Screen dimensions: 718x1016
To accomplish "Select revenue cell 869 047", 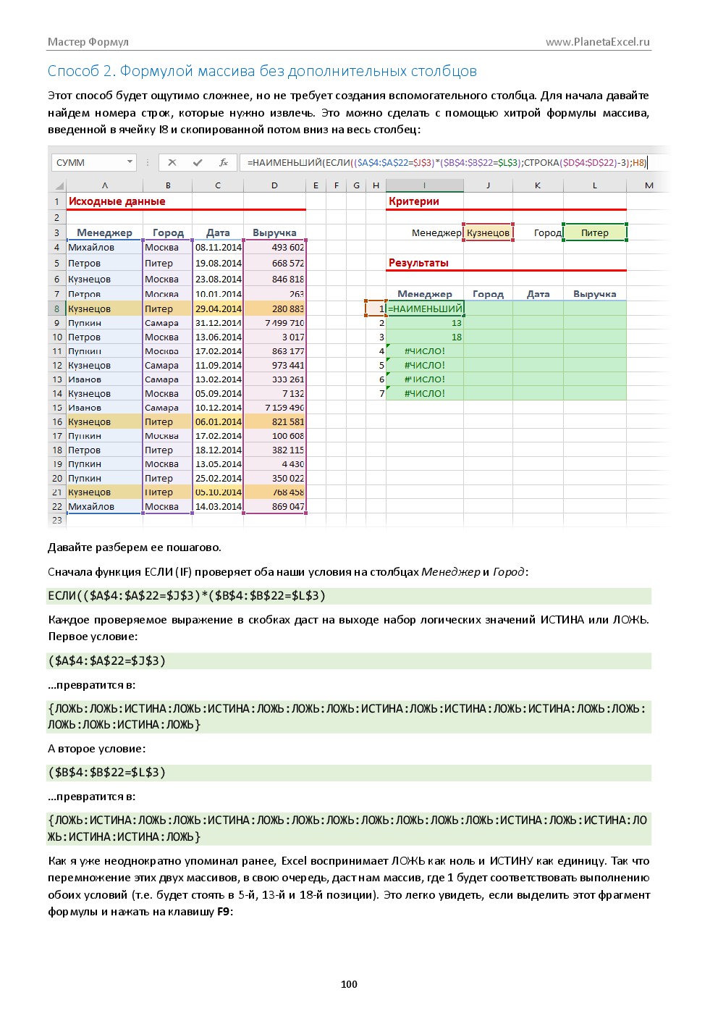I will [274, 506].
